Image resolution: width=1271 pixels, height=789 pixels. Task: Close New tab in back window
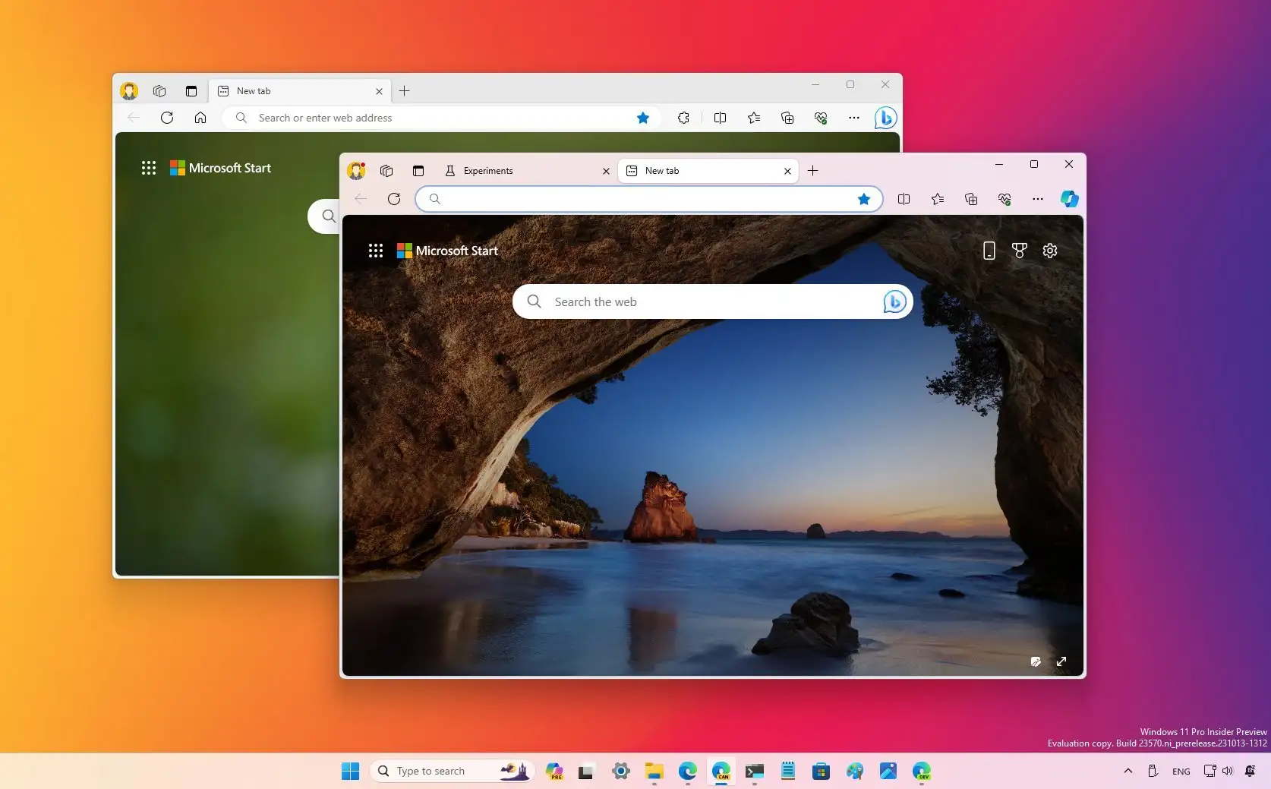[x=379, y=91]
